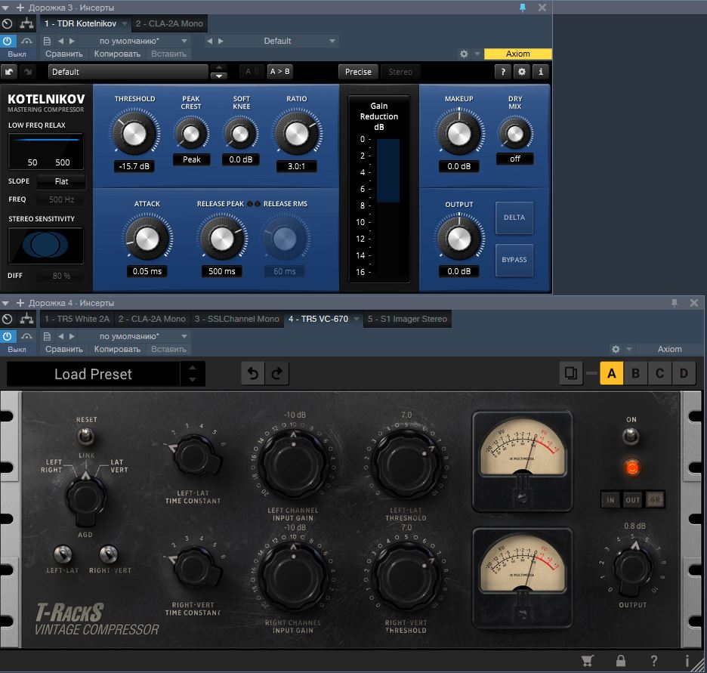The image size is (707, 673).
Task: Select the GR meter mode button
Action: click(655, 500)
